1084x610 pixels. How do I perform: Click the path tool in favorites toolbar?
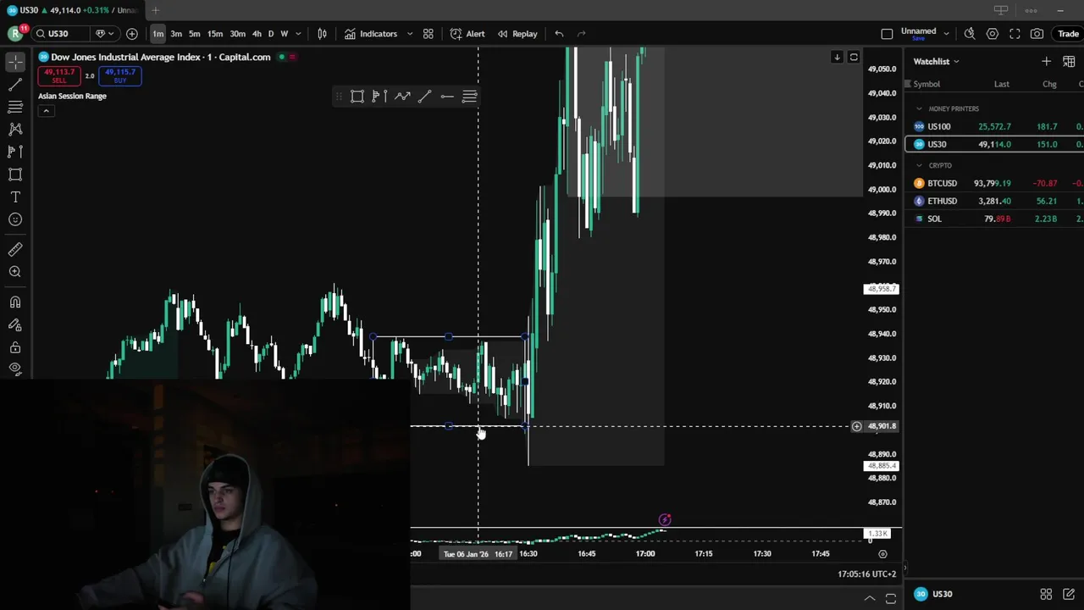coord(402,97)
